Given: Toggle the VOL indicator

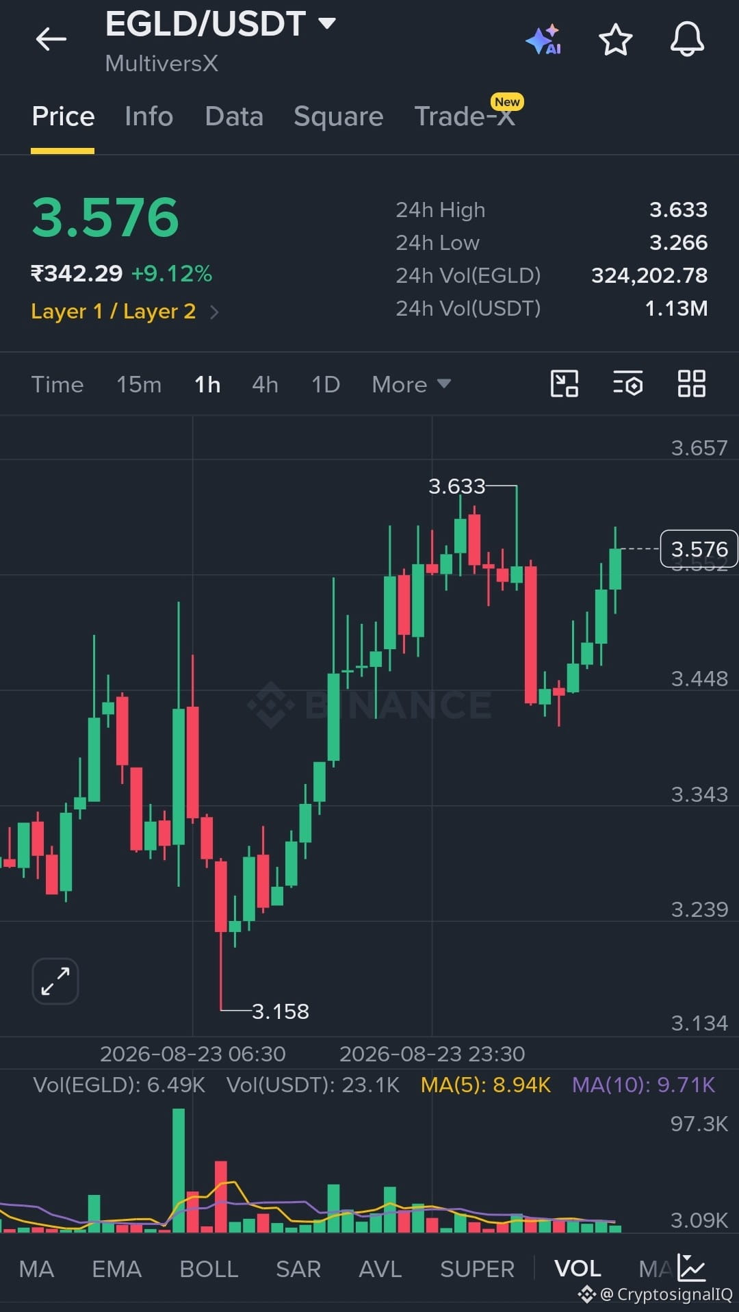Looking at the screenshot, I should pos(578,1269).
